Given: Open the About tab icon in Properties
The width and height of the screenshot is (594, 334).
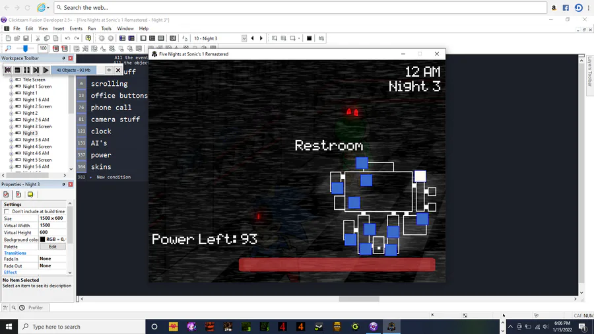Looking at the screenshot, I should [x=30, y=194].
